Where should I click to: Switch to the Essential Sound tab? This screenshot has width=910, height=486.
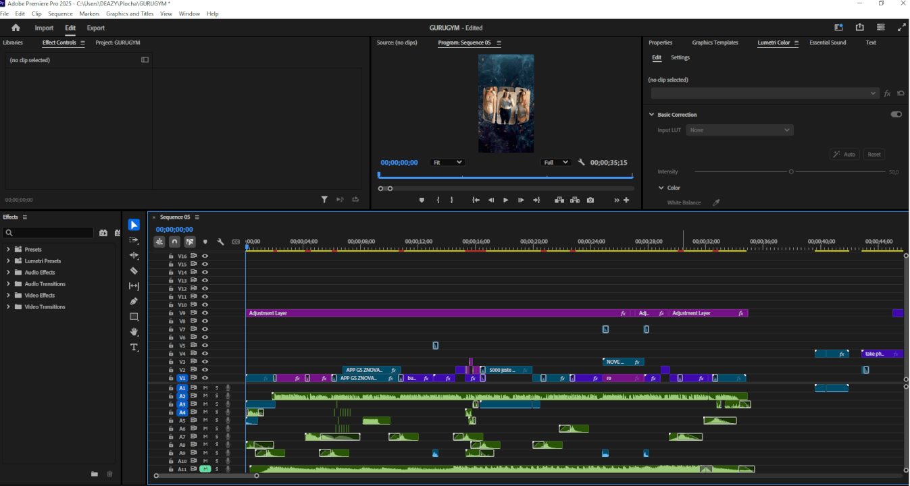[x=827, y=43]
